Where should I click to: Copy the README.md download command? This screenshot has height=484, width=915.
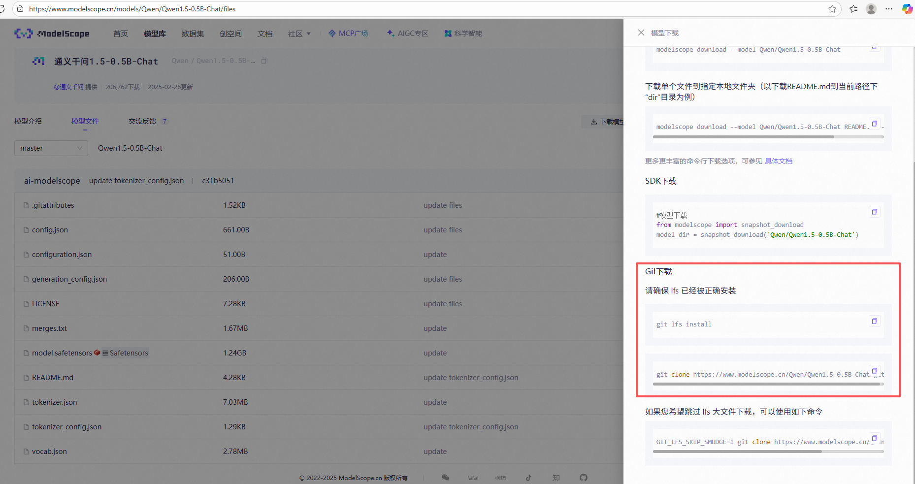tap(874, 124)
